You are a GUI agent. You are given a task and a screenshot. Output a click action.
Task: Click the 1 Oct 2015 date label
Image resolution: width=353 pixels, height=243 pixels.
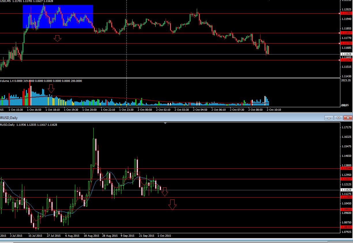pos(164,236)
